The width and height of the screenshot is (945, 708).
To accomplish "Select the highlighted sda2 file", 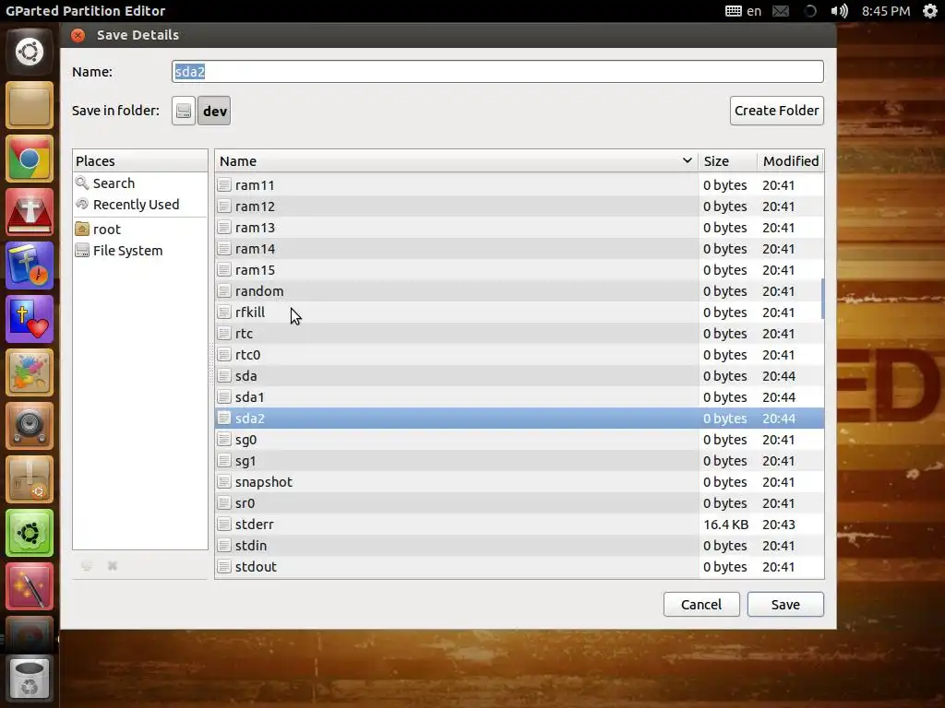I will click(519, 418).
